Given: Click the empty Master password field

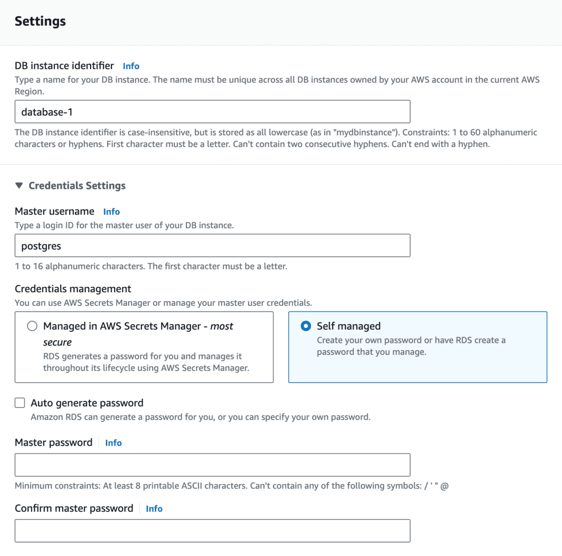Looking at the screenshot, I should click(212, 464).
